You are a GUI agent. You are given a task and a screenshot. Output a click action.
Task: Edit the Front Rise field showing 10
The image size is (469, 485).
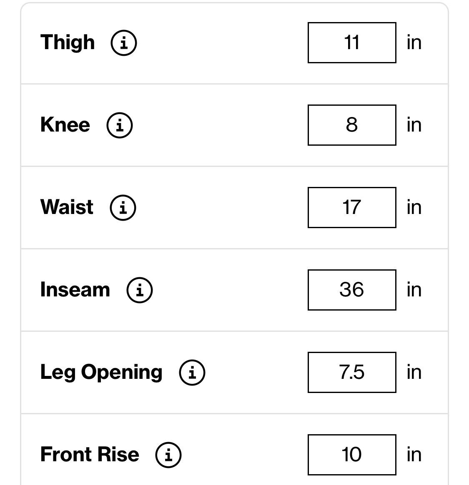[x=352, y=455]
